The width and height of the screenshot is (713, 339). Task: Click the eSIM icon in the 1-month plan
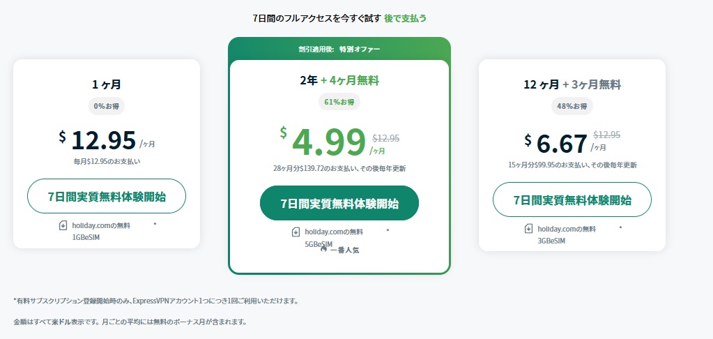click(x=63, y=225)
